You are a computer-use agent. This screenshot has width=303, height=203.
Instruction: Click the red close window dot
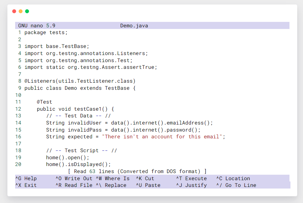[14, 11]
